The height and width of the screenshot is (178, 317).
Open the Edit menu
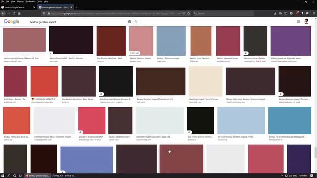click(x=7, y=1)
